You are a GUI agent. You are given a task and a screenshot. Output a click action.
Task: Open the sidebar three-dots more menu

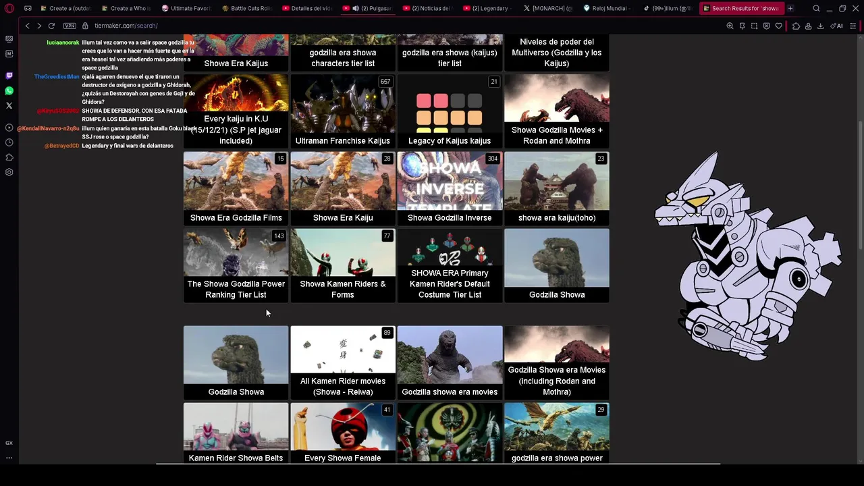coord(9,458)
